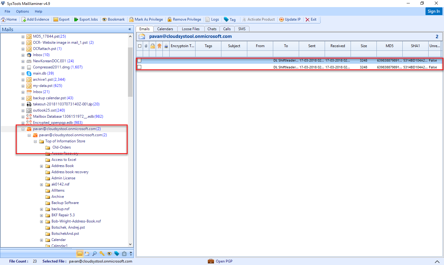
Task: Click the filter field under Subject column
Action: tap(234, 54)
